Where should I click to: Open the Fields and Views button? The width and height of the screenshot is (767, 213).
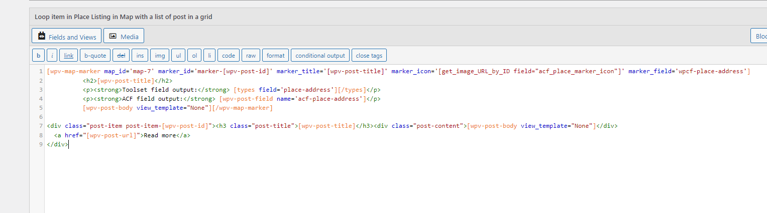point(66,36)
